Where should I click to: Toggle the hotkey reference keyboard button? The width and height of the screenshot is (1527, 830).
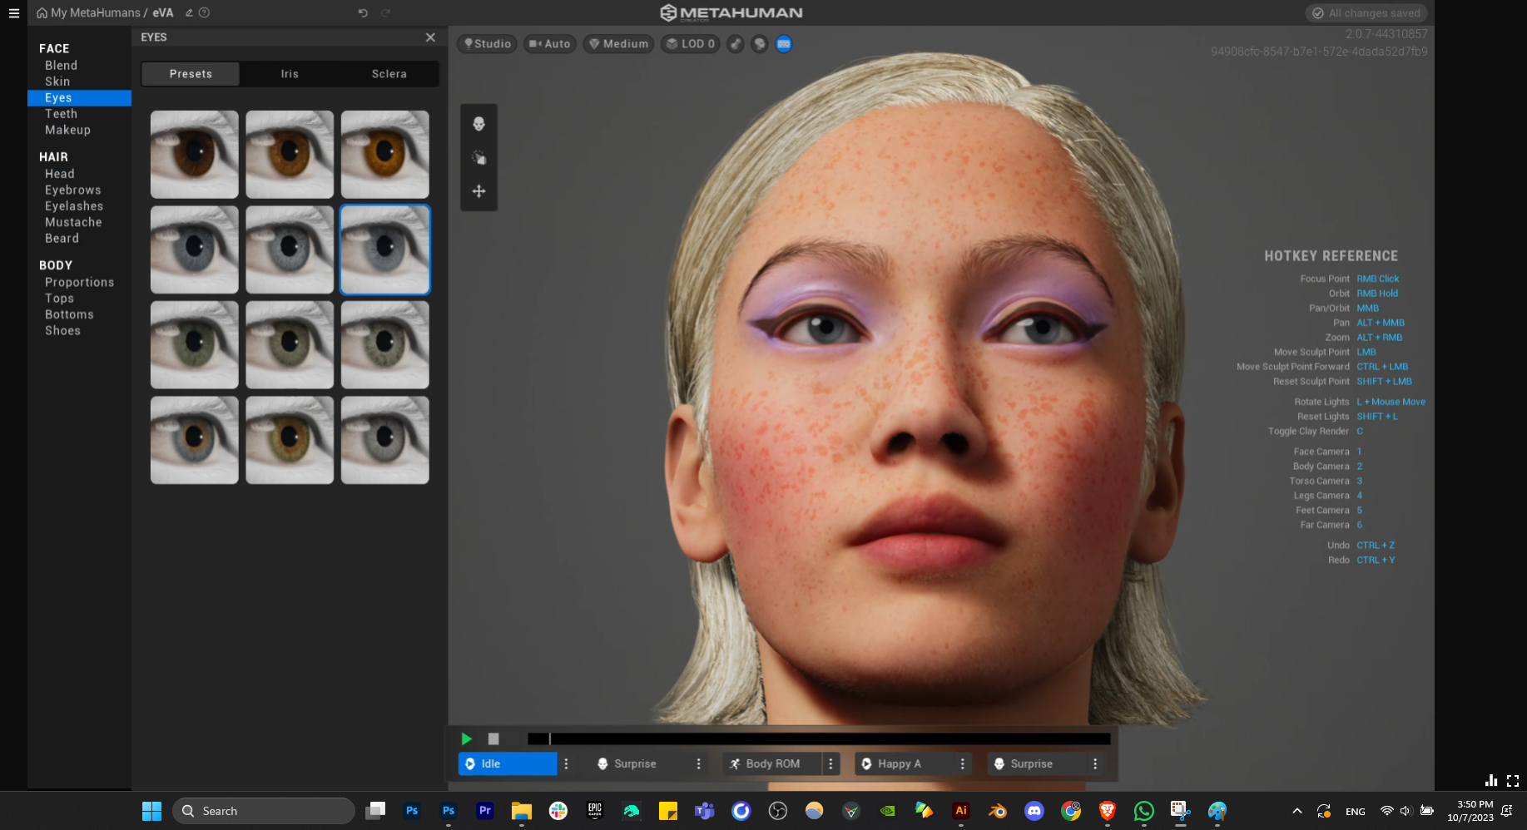[784, 44]
